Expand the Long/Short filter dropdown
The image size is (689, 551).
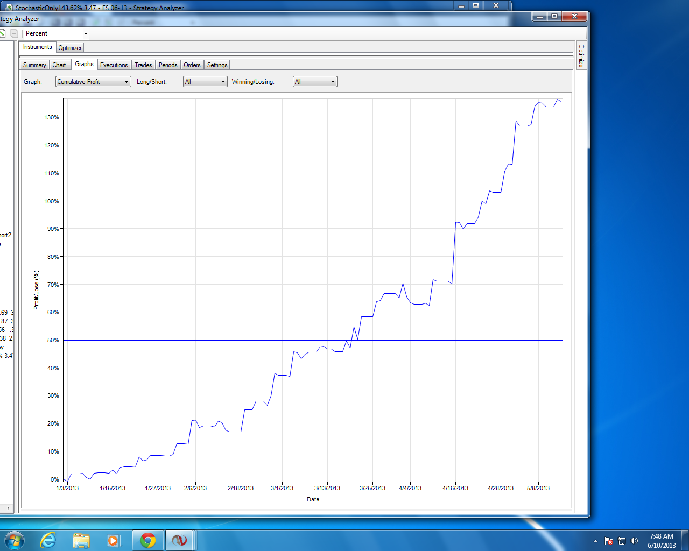[x=205, y=82]
